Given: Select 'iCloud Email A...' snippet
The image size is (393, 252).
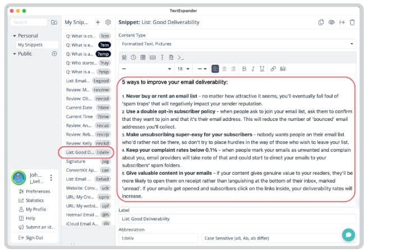Looking at the screenshot, I should (88, 224).
